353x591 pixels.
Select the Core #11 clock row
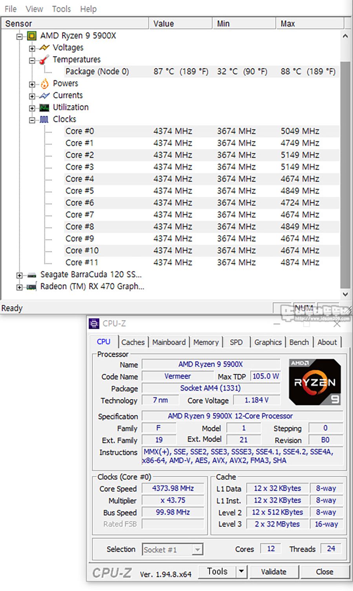pyautogui.click(x=202, y=262)
